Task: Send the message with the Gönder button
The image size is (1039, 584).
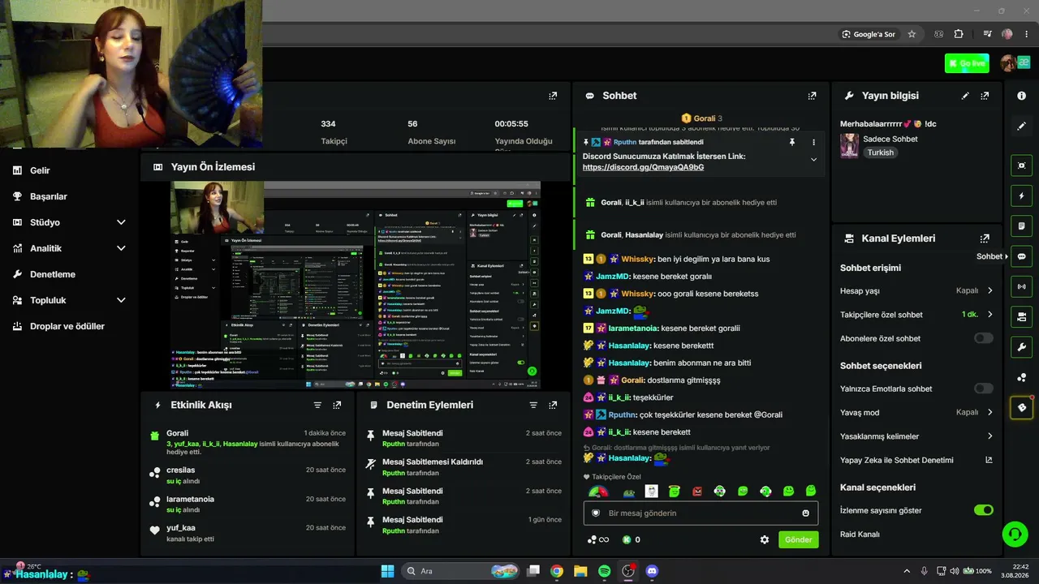Action: [x=798, y=539]
